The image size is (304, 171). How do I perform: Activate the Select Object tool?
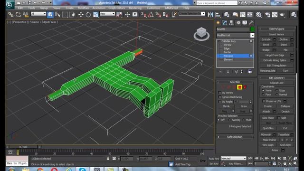click(50, 15)
